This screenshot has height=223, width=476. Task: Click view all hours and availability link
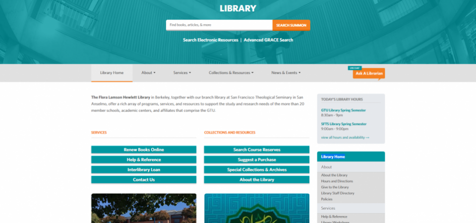tap(345, 137)
